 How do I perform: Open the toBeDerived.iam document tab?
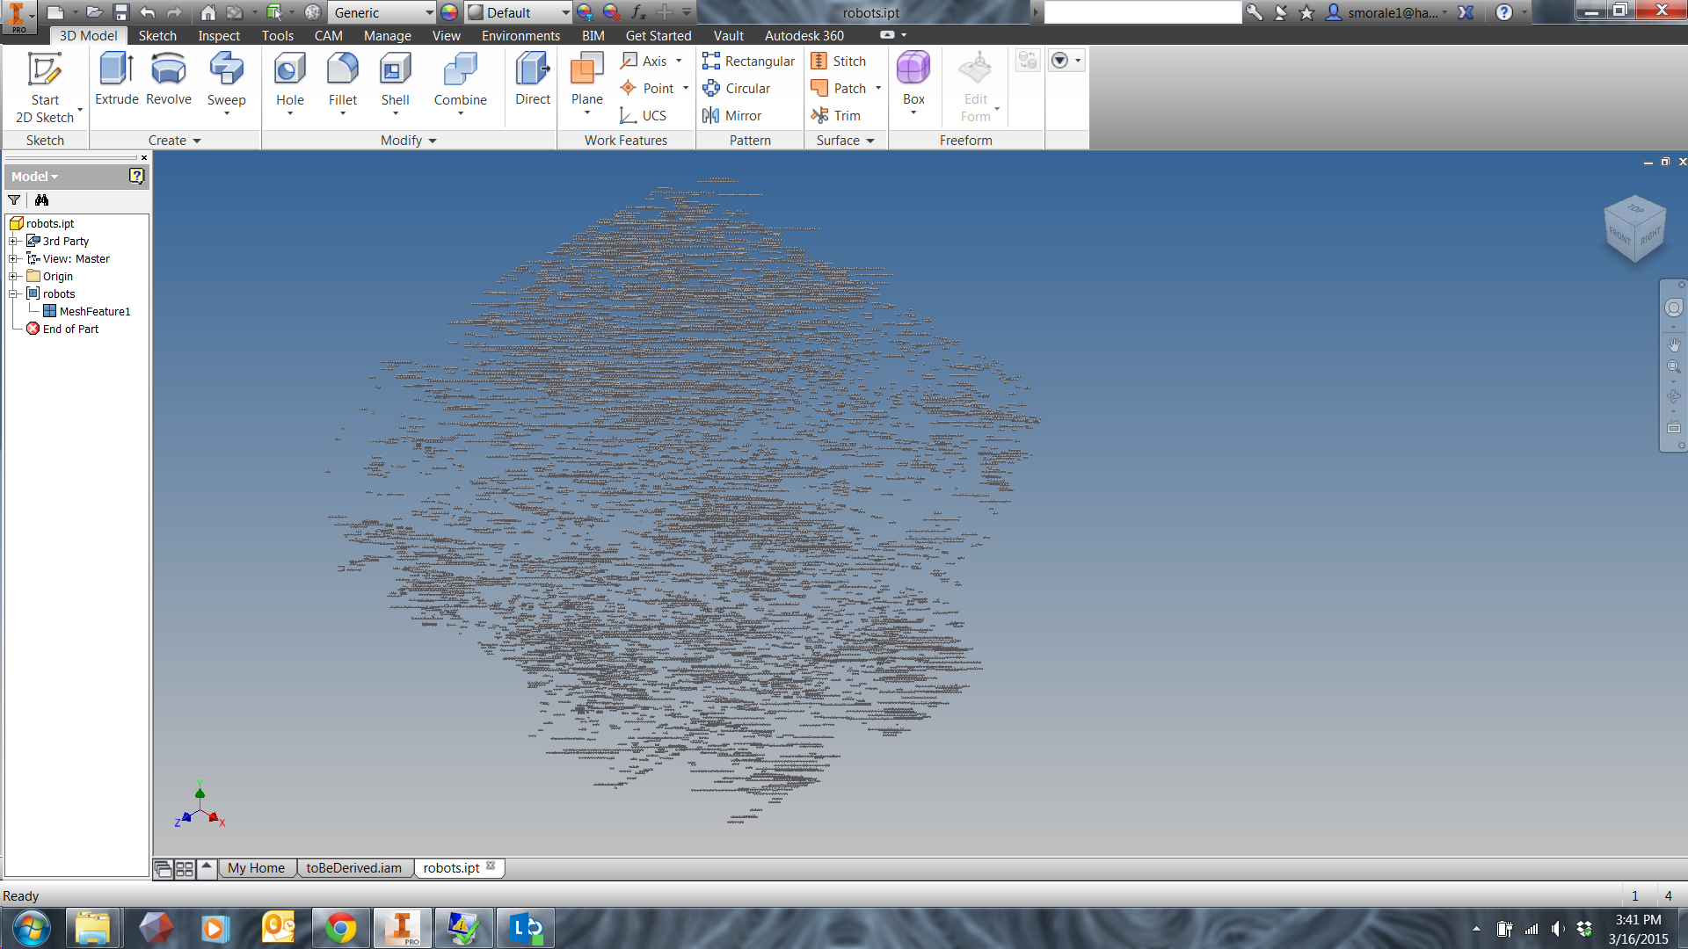pos(354,867)
